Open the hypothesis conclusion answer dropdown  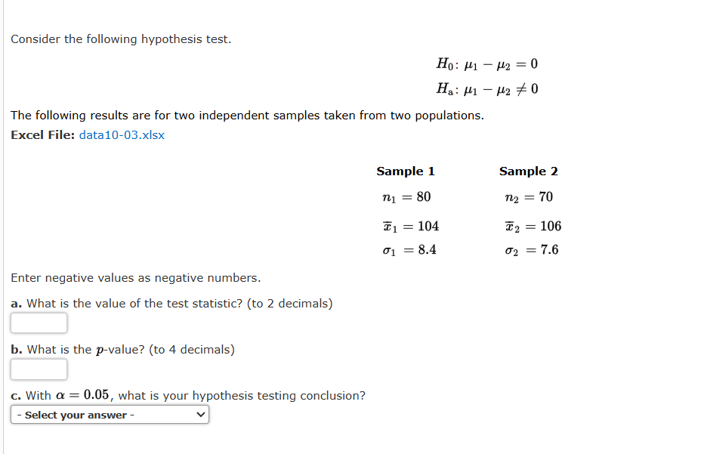point(109,414)
